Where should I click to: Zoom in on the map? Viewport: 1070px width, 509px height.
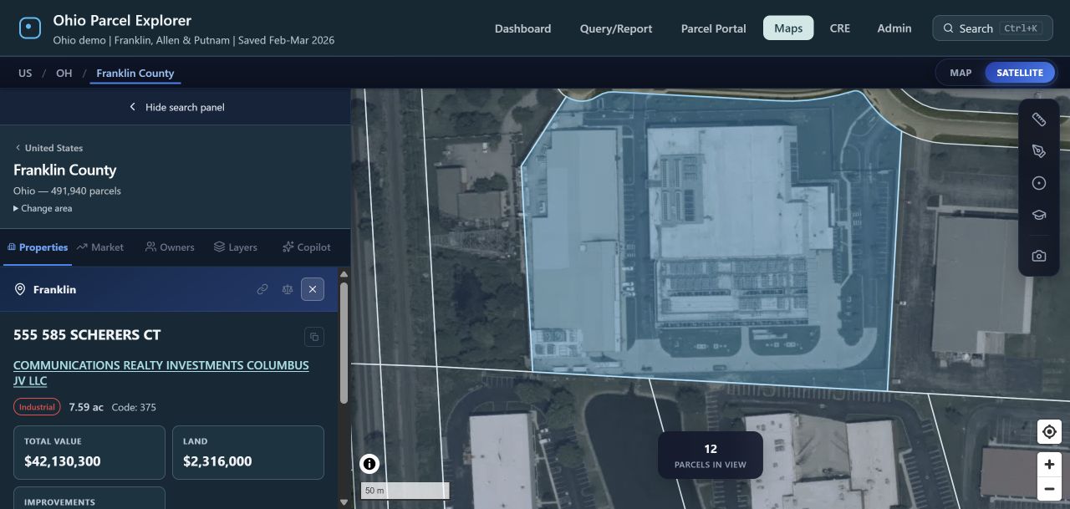click(1049, 464)
